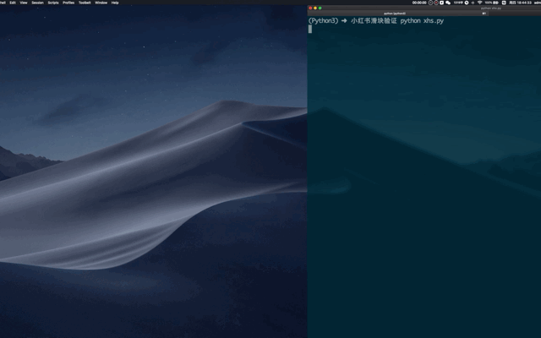Click the battery percentage indicator
The height and width of the screenshot is (338, 541).
point(492,3)
